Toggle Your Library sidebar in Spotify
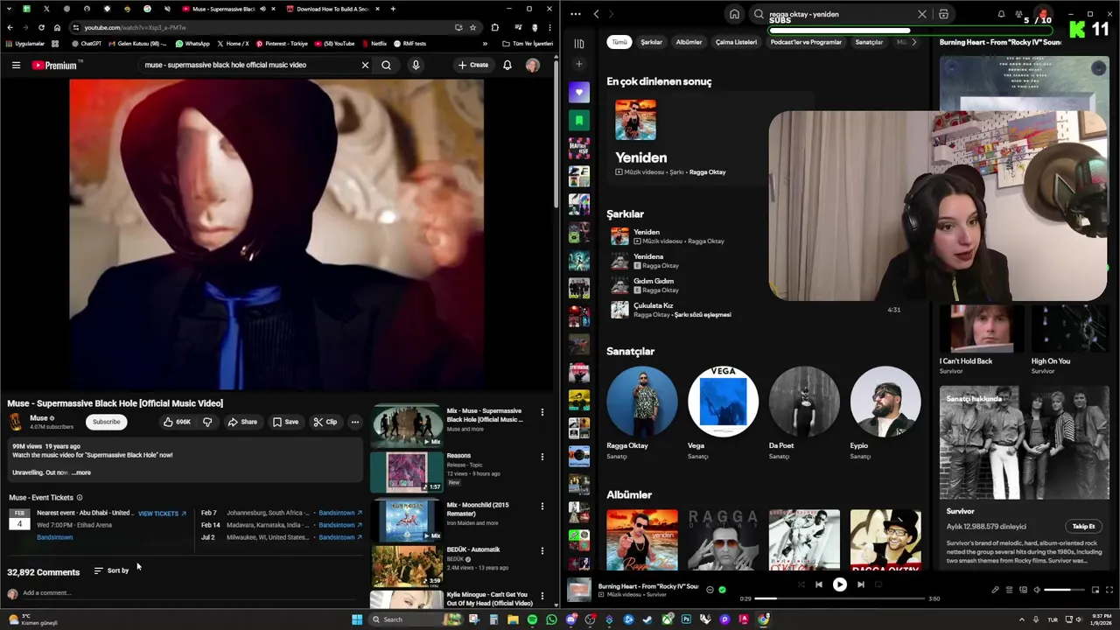Screen dimensions: 1120x630 pyautogui.click(x=578, y=43)
